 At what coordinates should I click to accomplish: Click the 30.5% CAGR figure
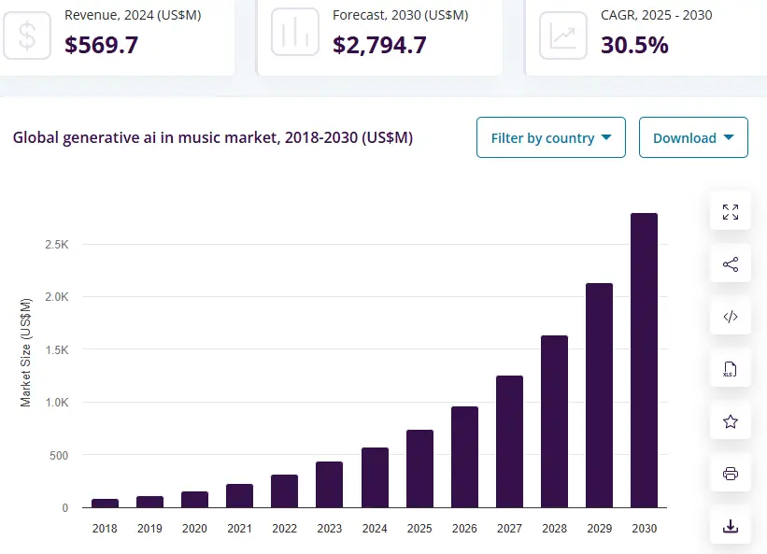point(635,45)
